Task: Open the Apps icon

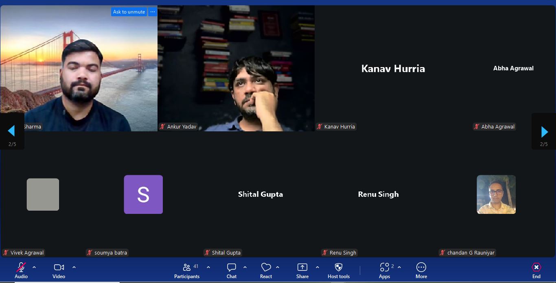Action: point(384,268)
